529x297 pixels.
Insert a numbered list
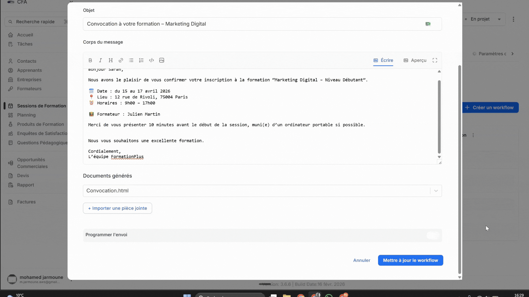pyautogui.click(x=141, y=60)
